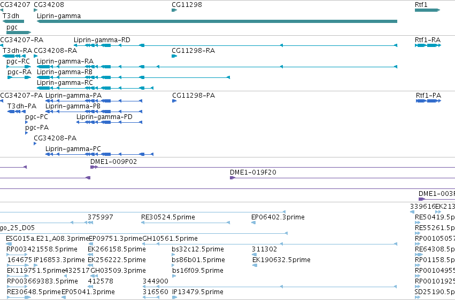Select the CG11298-RA transcript label
The image size is (455, 300).
193,51
